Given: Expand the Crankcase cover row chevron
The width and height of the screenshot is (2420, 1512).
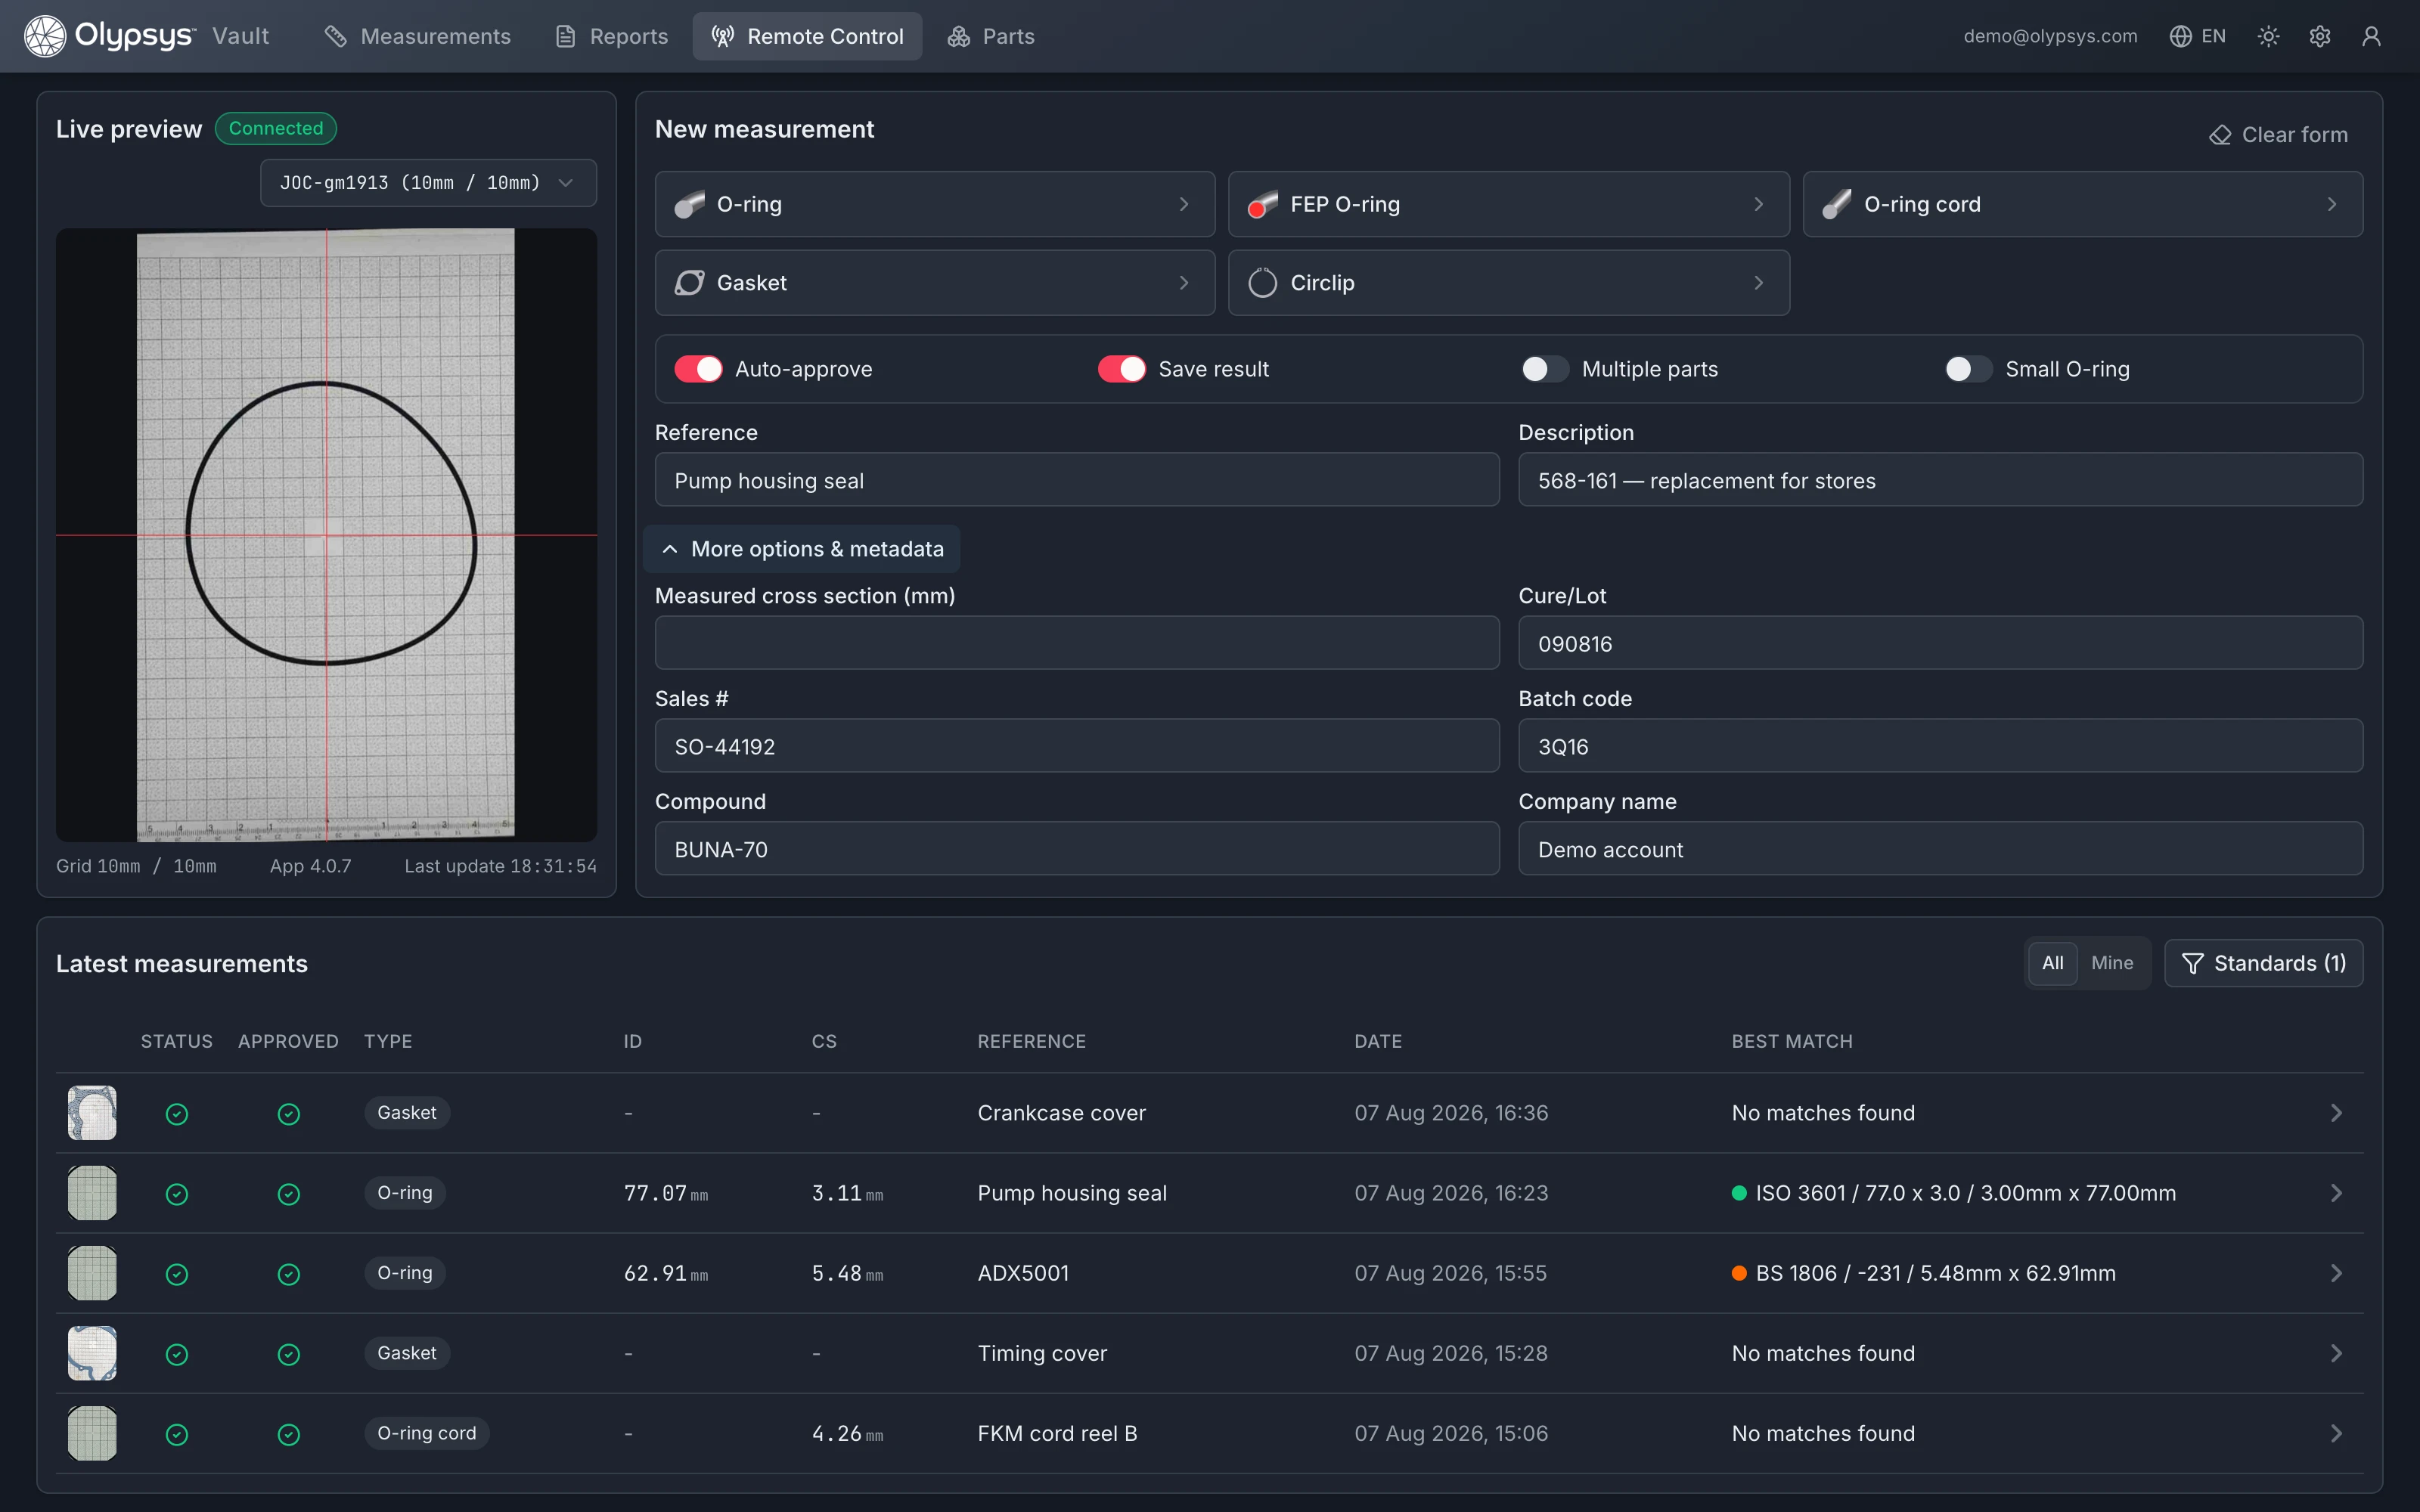Looking at the screenshot, I should tap(2336, 1113).
